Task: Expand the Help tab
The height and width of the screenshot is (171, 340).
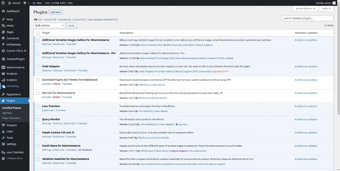Action: pos(326,8)
